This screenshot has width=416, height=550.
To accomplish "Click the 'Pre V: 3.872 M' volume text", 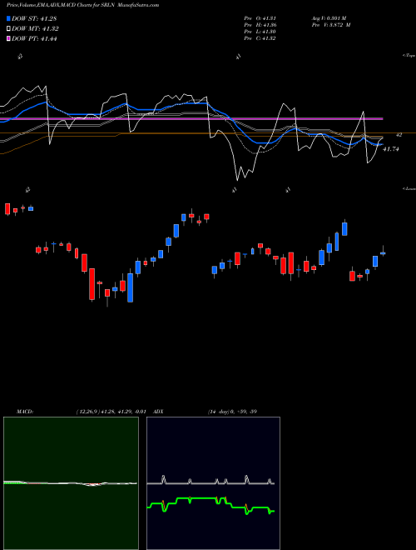I will 330,25.
